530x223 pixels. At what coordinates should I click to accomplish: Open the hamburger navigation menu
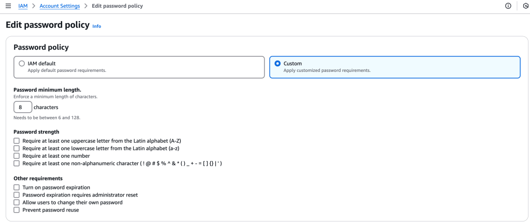8,6
